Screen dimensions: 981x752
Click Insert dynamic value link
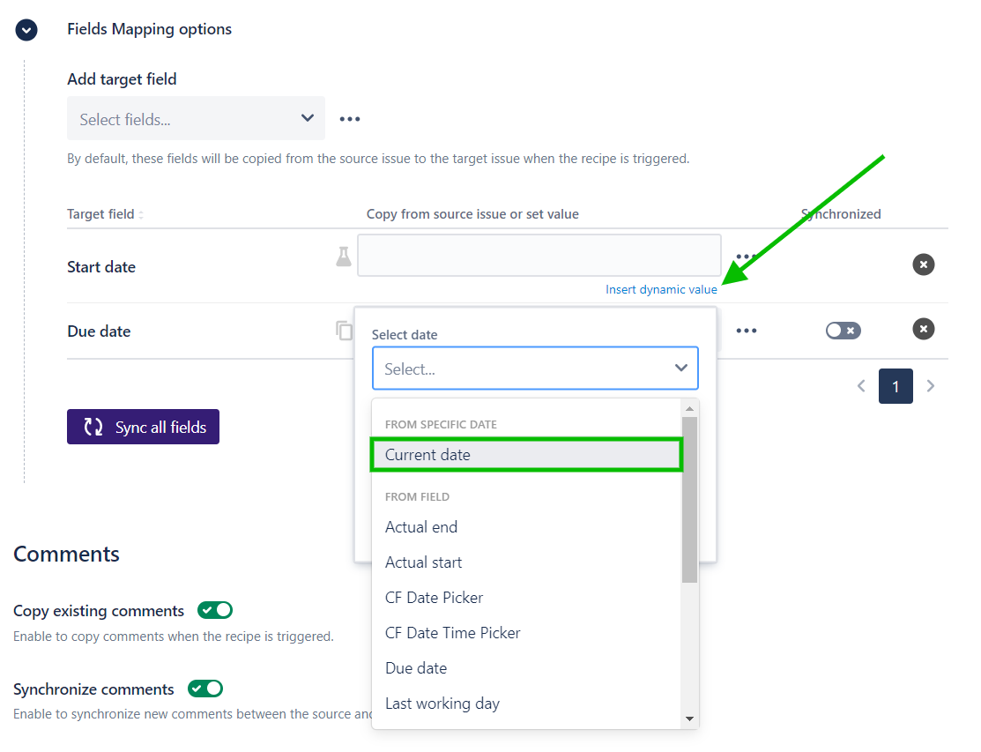660,290
